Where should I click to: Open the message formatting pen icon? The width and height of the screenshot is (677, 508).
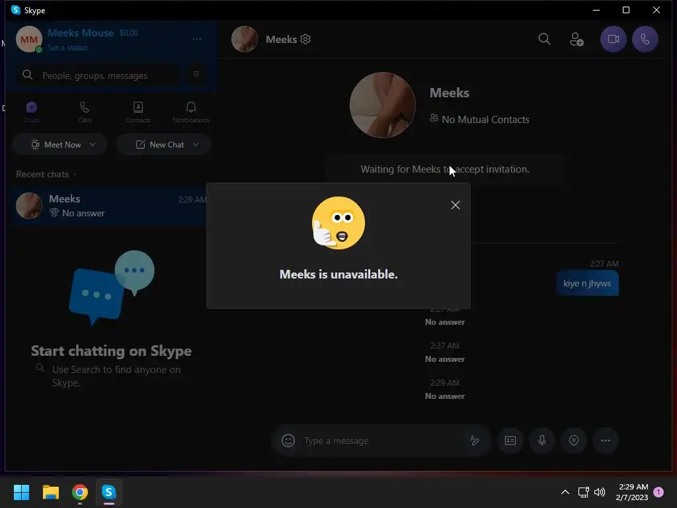tap(475, 441)
